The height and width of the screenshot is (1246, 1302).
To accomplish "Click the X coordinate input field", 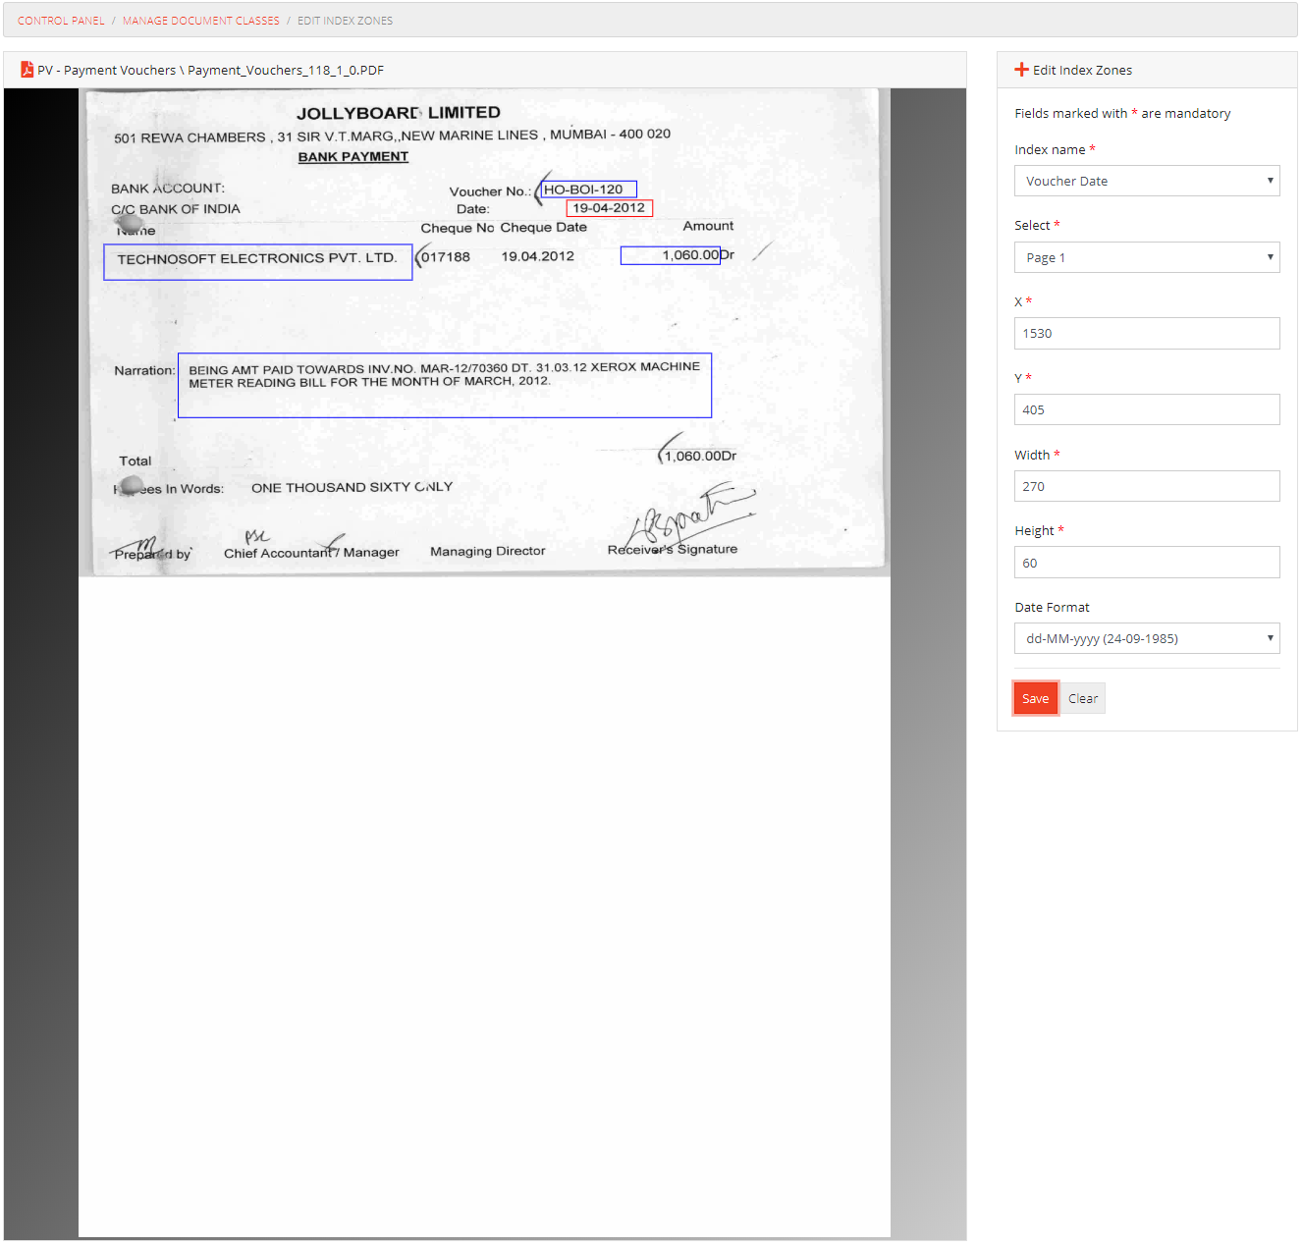I will tap(1147, 333).
